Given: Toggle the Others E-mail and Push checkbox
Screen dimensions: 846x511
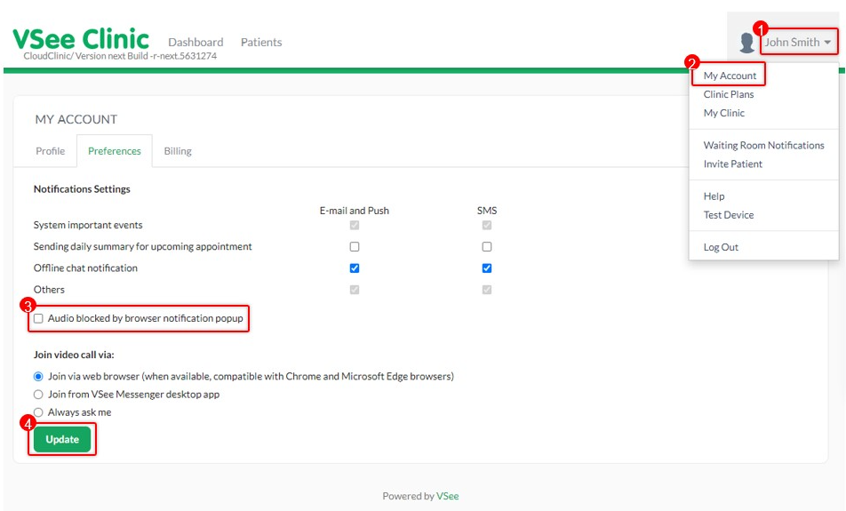Looking at the screenshot, I should (x=355, y=290).
